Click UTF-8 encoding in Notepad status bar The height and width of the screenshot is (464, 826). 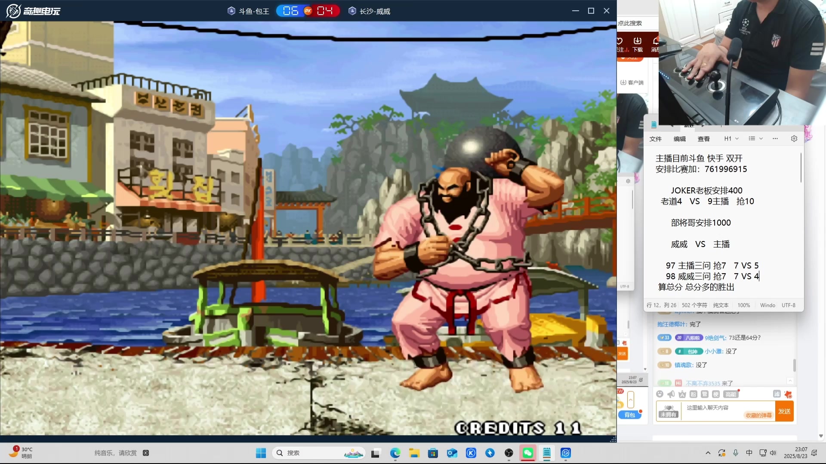click(788, 305)
